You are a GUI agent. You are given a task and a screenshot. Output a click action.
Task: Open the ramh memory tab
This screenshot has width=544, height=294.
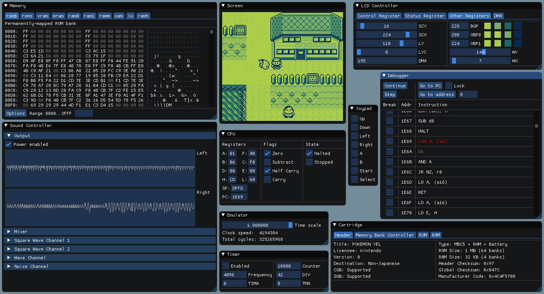click(143, 16)
